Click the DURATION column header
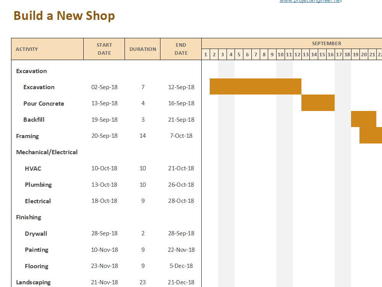The height and width of the screenshot is (287, 382). click(x=143, y=49)
